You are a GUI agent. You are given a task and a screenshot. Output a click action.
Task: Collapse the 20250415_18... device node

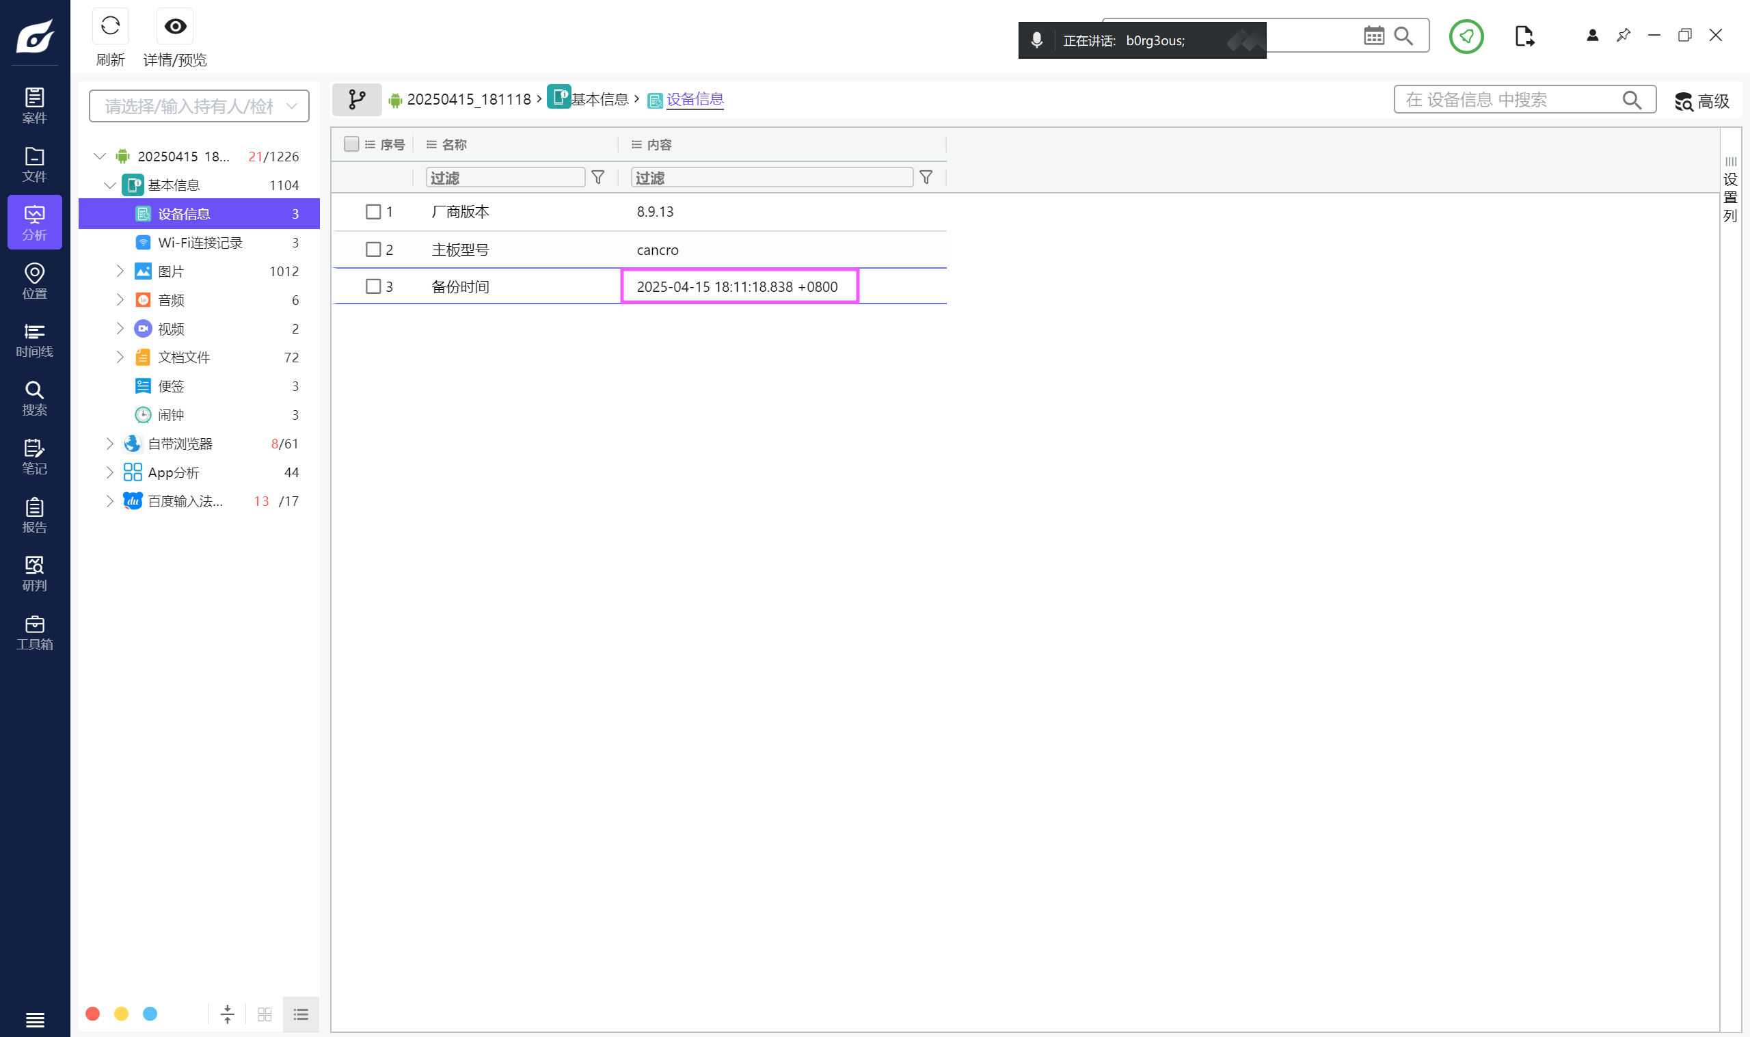[x=100, y=156]
